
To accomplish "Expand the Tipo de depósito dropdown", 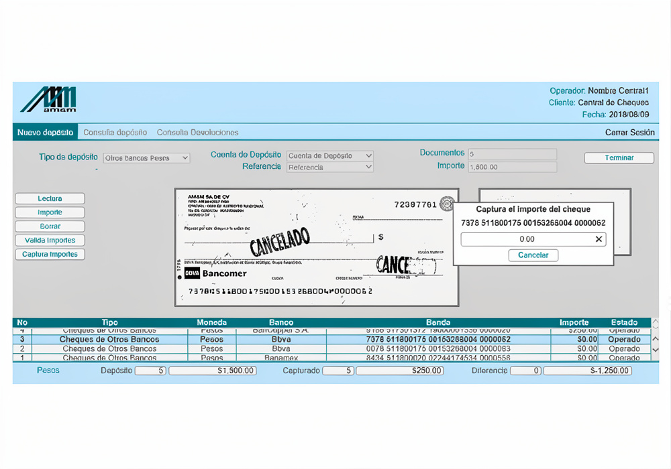I will pyautogui.click(x=146, y=158).
